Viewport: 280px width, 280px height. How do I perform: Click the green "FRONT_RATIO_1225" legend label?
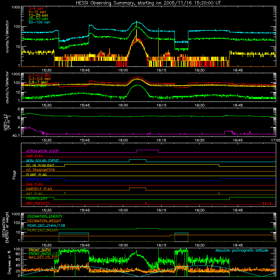[x=45, y=254]
